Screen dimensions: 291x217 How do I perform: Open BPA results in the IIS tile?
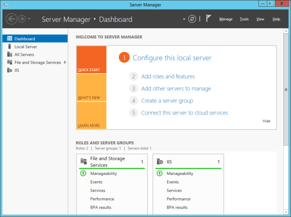(177, 207)
